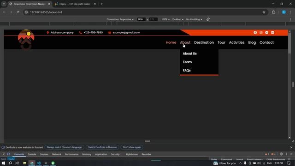Switch to the Sources tab in DevTools
295x166 pixels.
point(44,154)
